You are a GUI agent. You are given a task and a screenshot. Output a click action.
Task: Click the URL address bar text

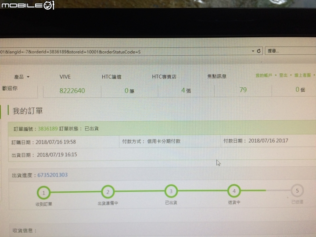tap(70, 52)
